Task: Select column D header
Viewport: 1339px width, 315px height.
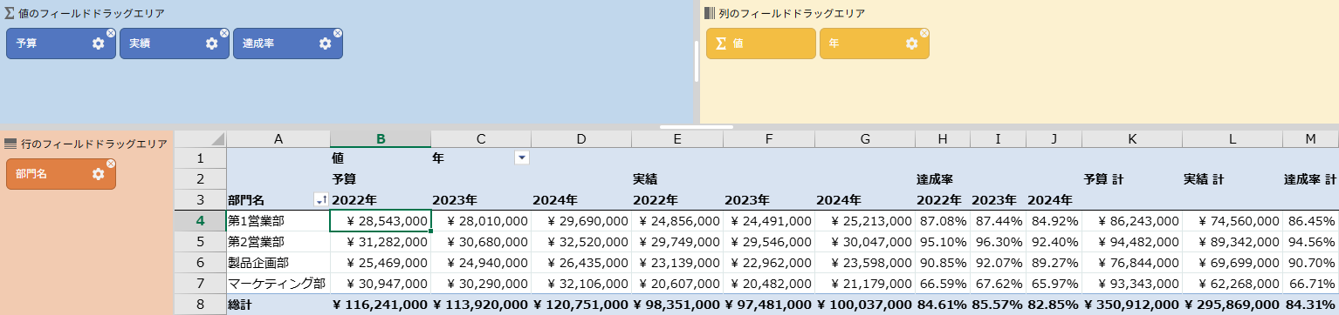Action: point(581,139)
